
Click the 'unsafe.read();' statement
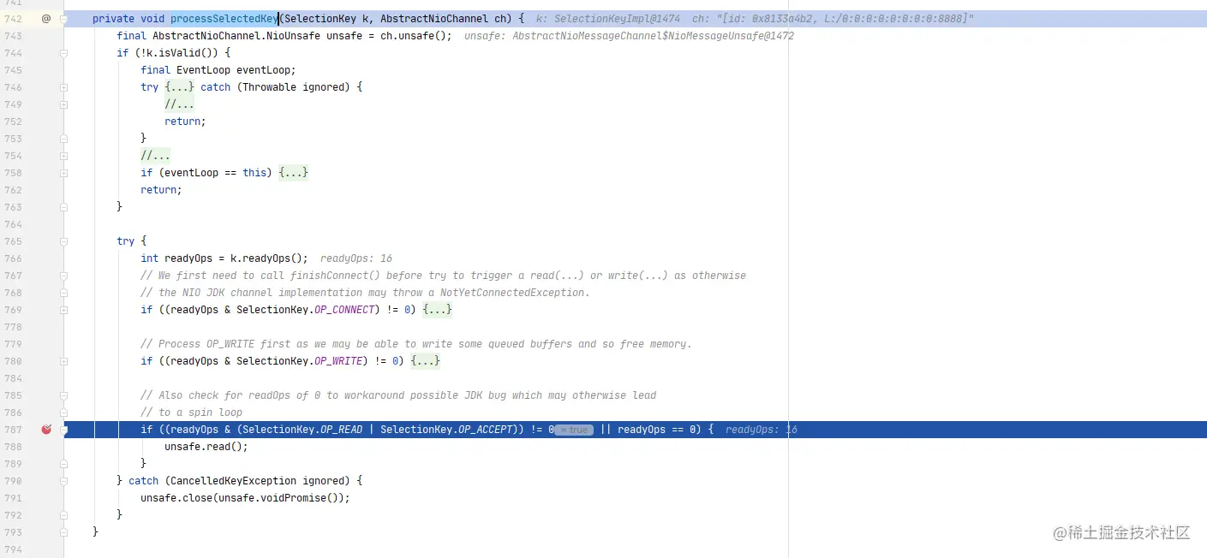pos(206,447)
